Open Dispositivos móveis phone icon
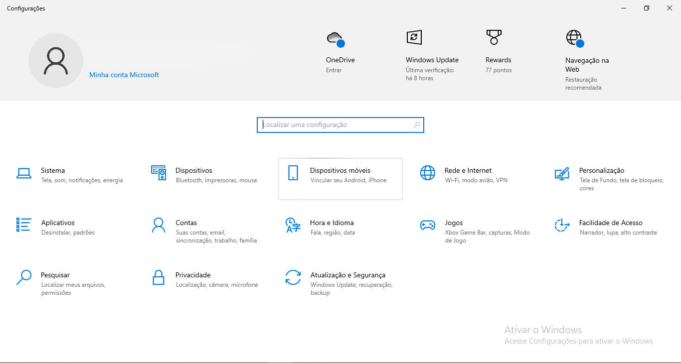Image resolution: width=681 pixels, height=363 pixels. tap(293, 173)
